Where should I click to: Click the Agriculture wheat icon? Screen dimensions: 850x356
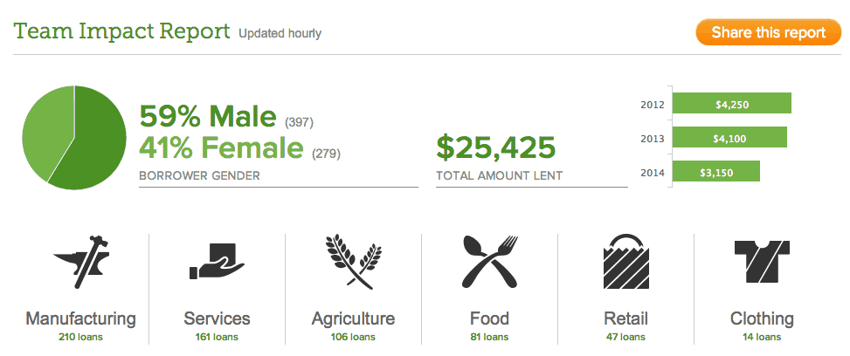(354, 262)
